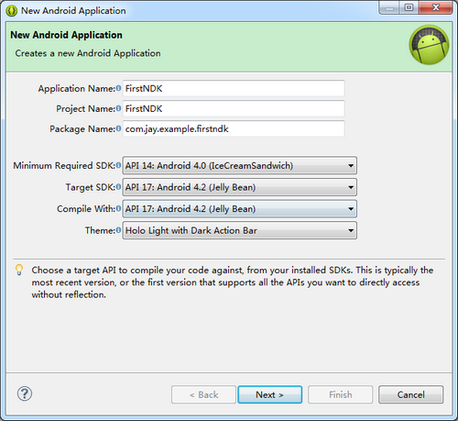458x421 pixels.
Task: Click info icon beside Project Name label
Action: (118, 108)
